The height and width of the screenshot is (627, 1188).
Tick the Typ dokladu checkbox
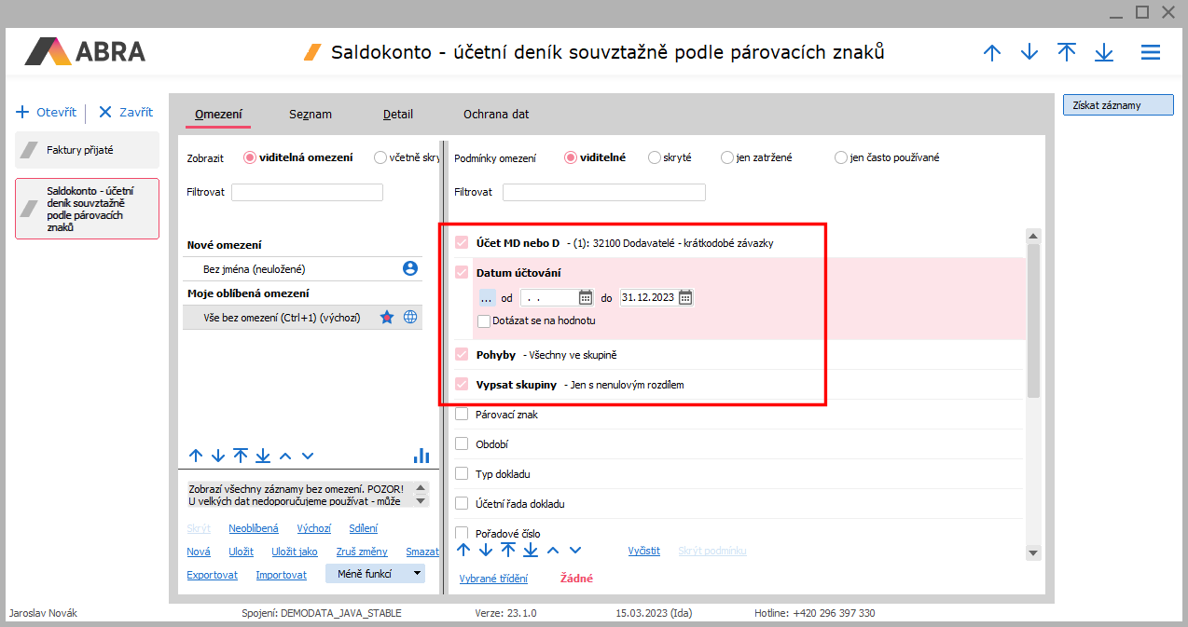pos(462,474)
